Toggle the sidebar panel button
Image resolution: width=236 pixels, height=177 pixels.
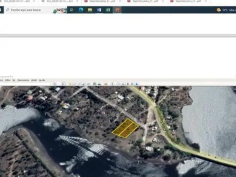click(64, 84)
